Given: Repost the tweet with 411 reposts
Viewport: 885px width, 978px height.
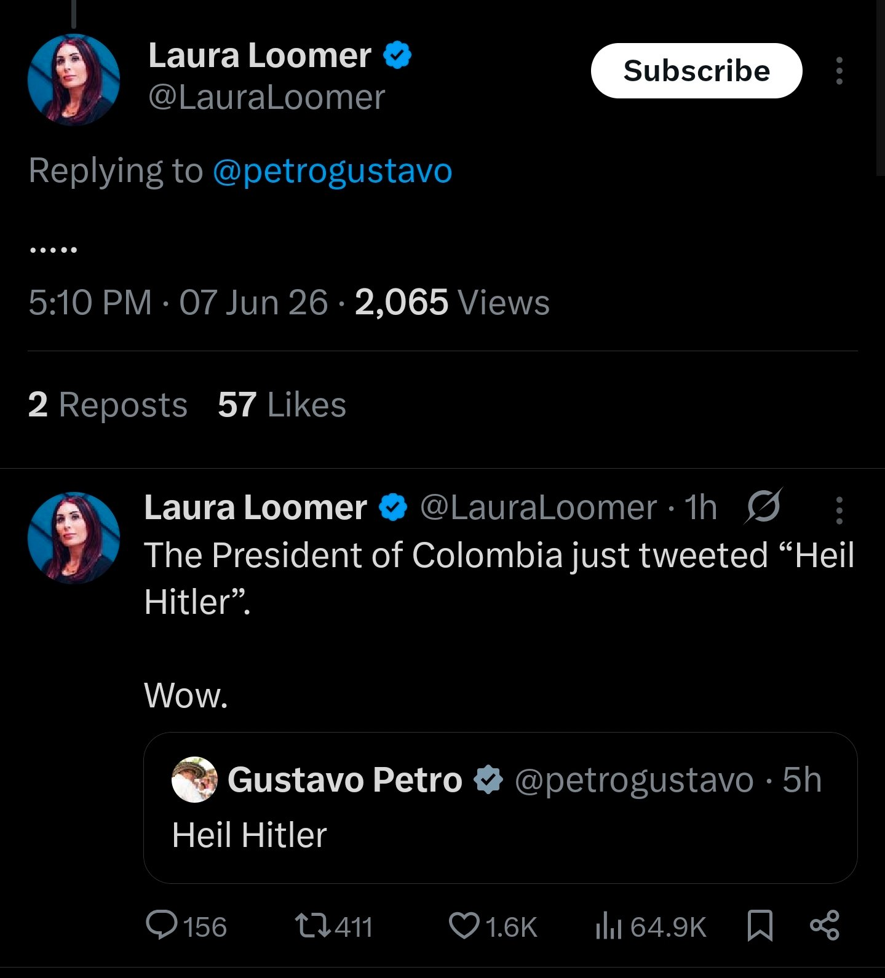Looking at the screenshot, I should pos(334,926).
